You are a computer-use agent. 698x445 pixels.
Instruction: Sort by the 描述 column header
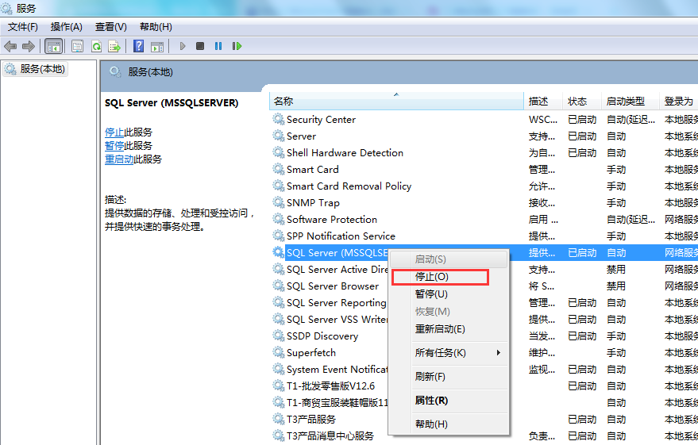(x=543, y=102)
